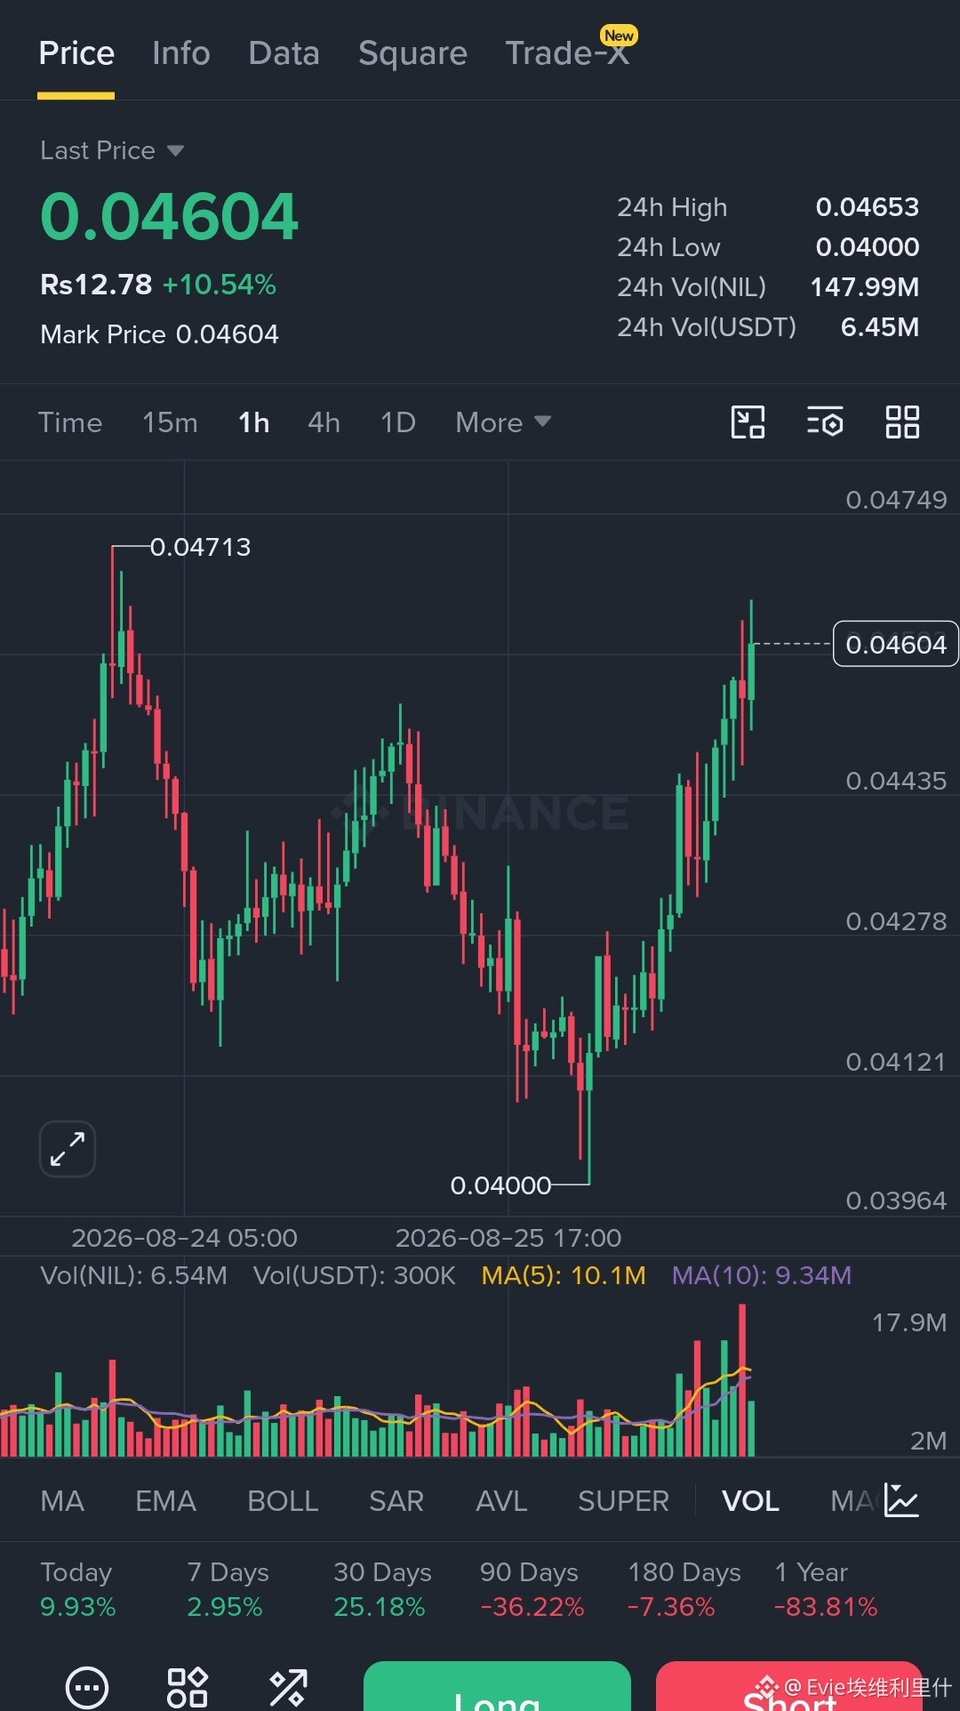Switch to the Price tab

point(76,53)
